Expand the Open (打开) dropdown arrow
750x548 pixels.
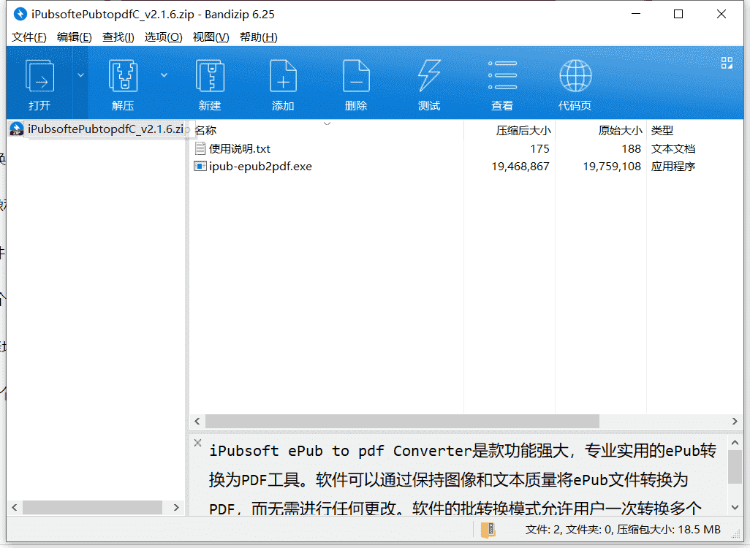pos(81,75)
